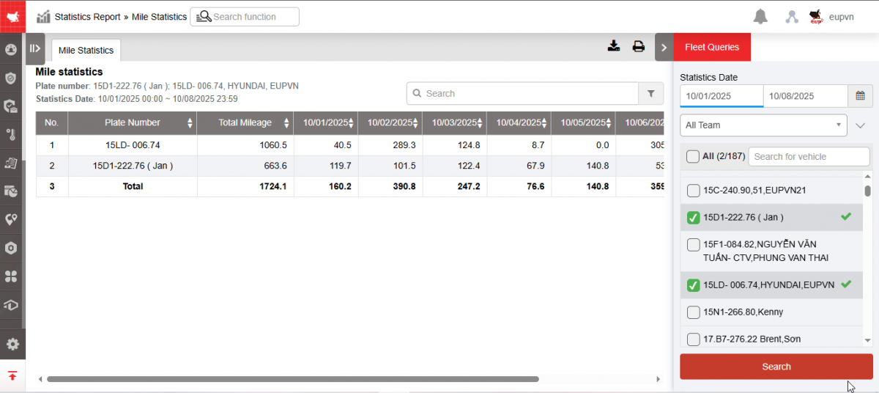Click the temperature thermometer sidebar icon

11,134
